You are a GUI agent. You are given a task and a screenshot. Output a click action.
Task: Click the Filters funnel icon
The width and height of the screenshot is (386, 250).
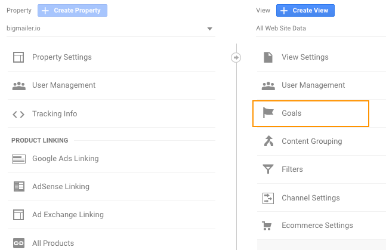pos(268,169)
